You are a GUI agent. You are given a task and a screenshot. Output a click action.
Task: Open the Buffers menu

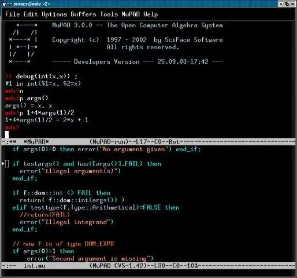(83, 14)
